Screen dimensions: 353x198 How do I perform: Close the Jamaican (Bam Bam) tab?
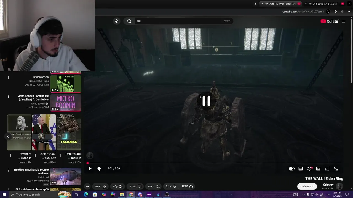pyautogui.click(x=306, y=4)
